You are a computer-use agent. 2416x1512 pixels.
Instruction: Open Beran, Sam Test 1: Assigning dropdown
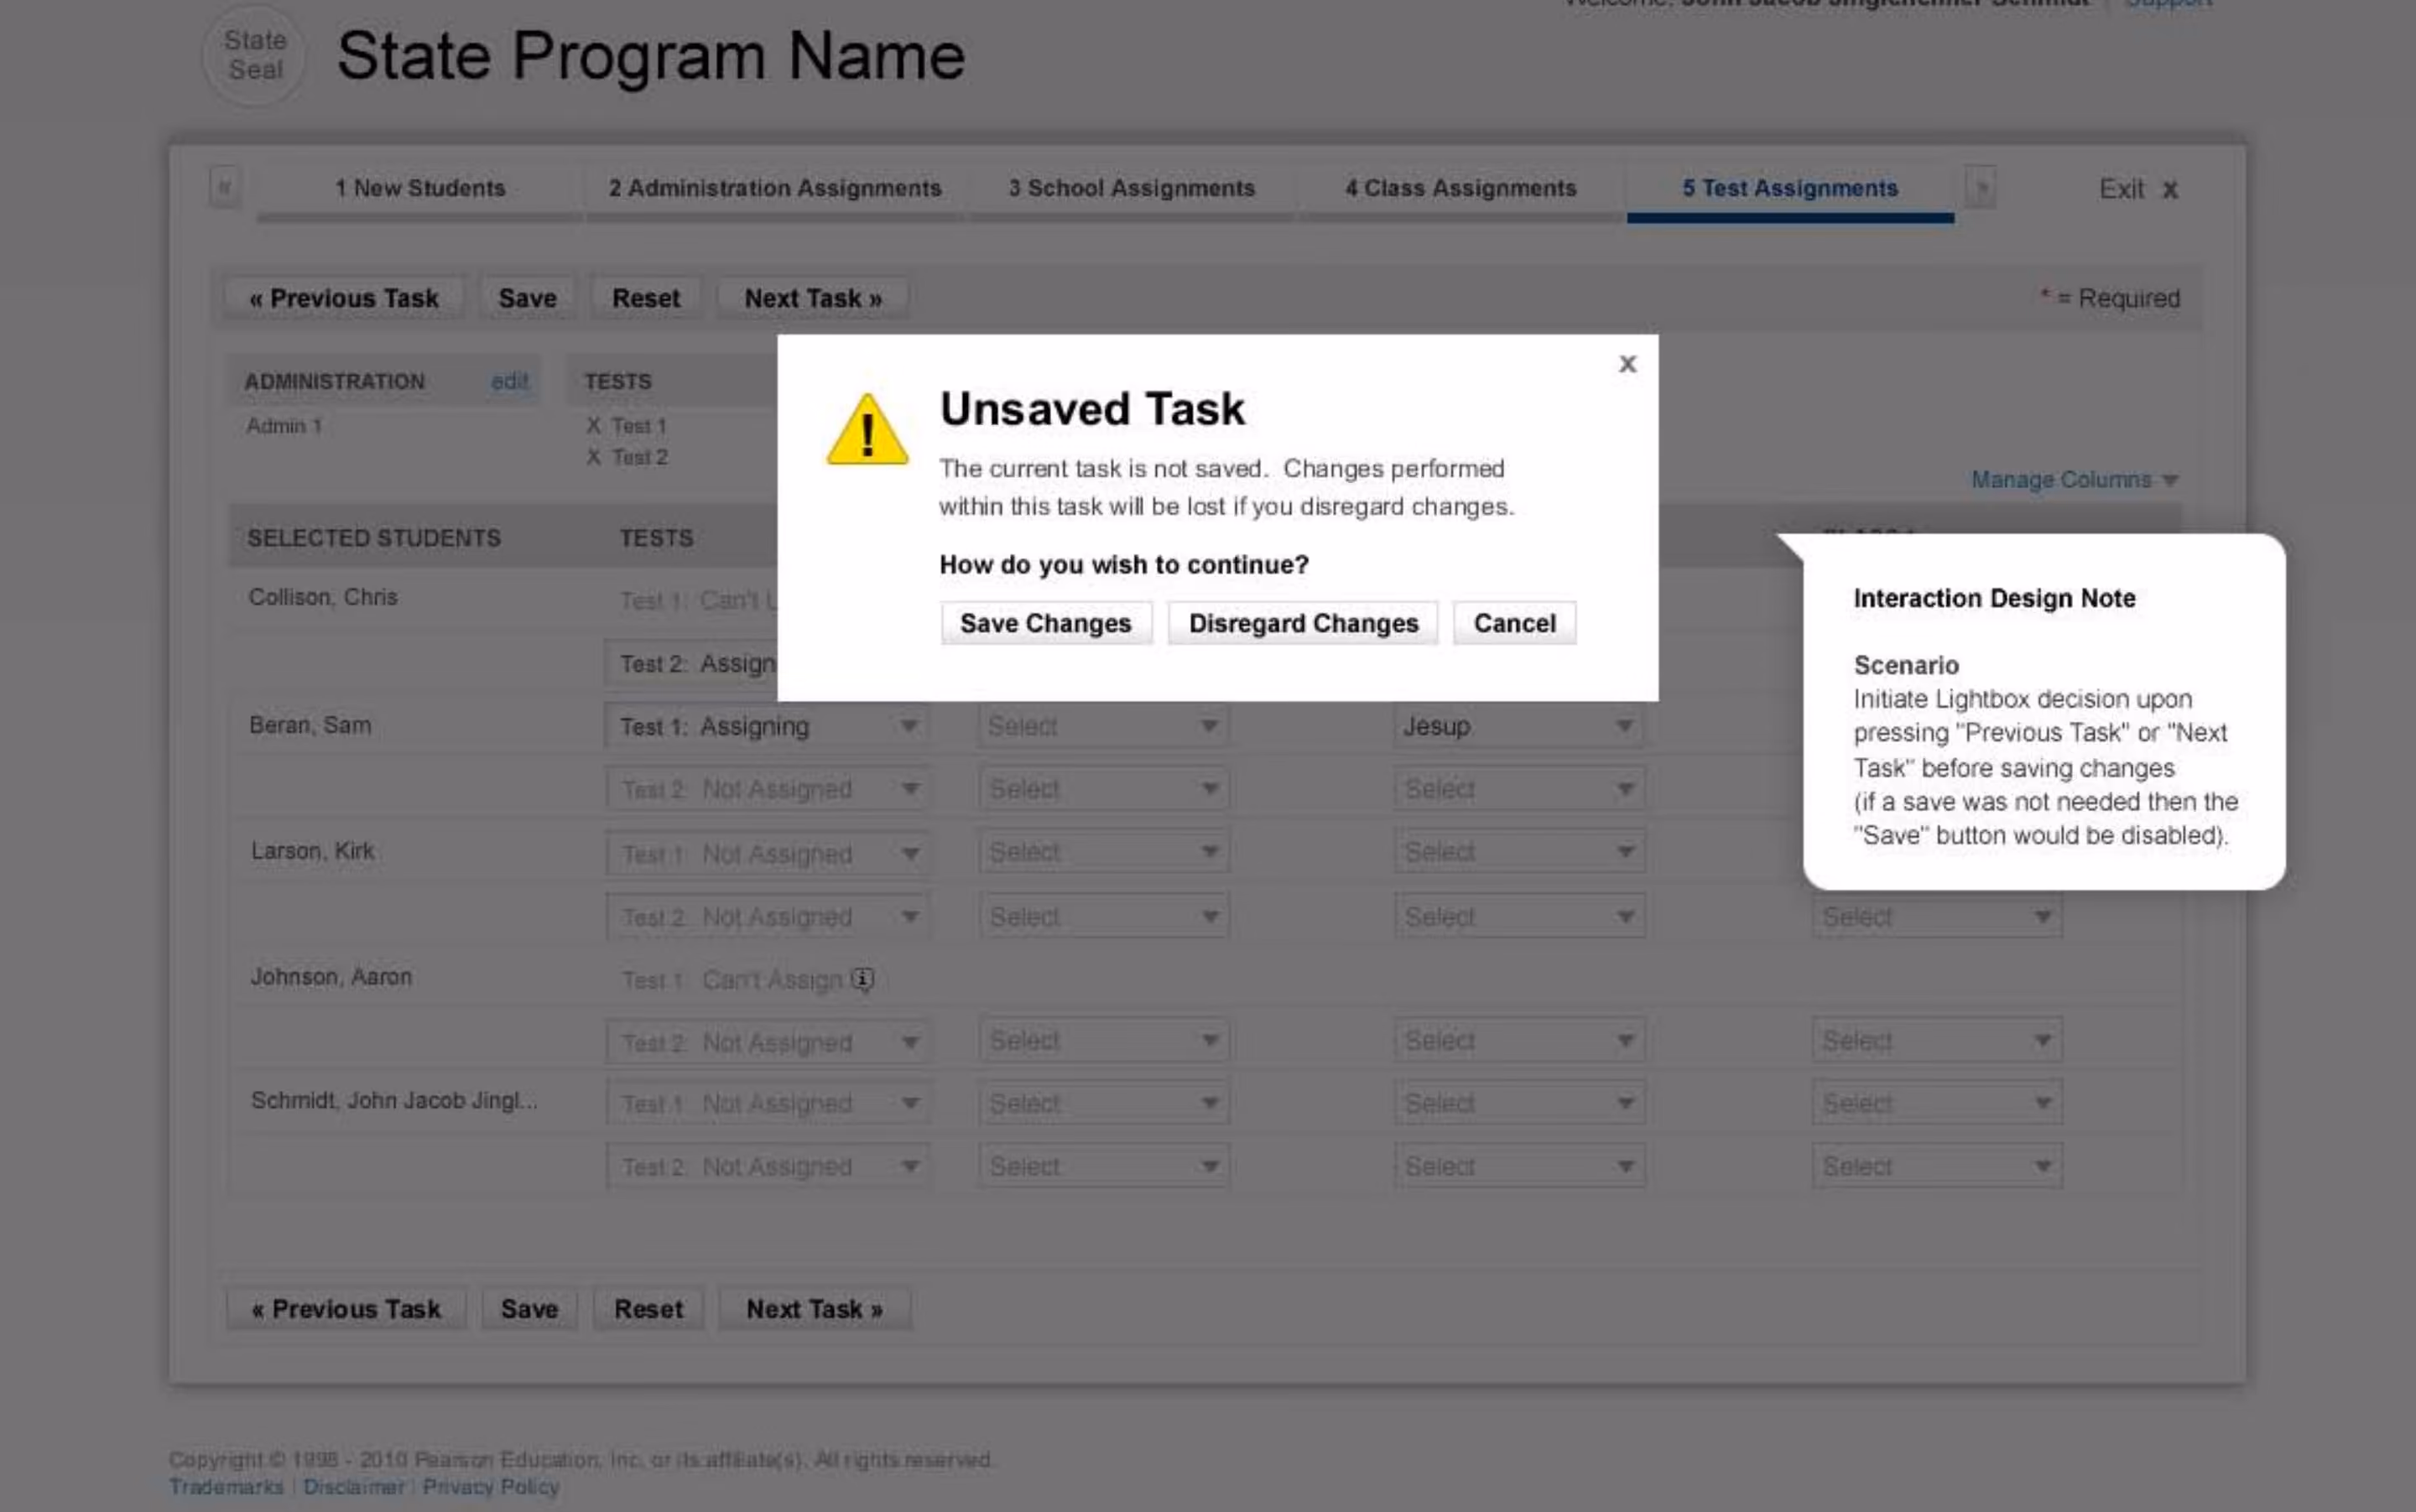click(x=766, y=726)
